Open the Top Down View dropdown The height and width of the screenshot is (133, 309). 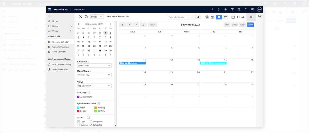[x=94, y=86]
